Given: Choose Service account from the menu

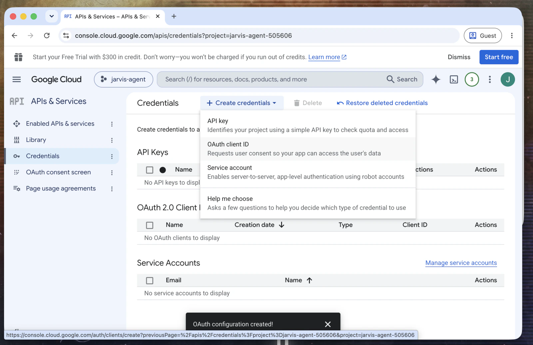Looking at the screenshot, I should pyautogui.click(x=308, y=172).
